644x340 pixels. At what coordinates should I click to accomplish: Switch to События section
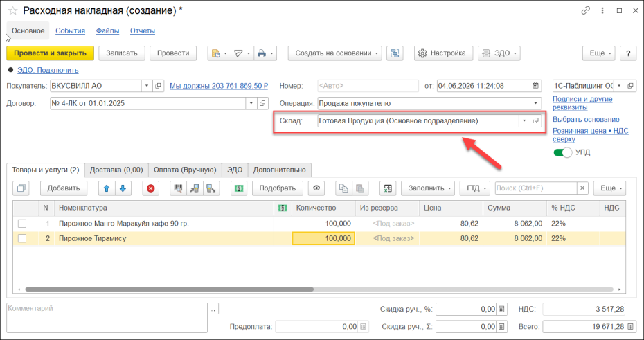point(70,30)
